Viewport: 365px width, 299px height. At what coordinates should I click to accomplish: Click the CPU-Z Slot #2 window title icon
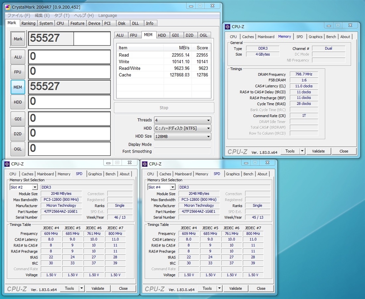7,164
